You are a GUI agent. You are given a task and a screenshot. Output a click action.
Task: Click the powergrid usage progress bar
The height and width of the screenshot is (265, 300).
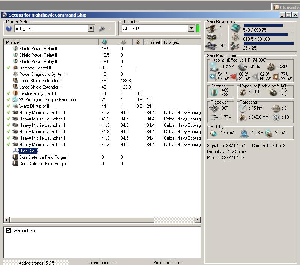(268, 35)
